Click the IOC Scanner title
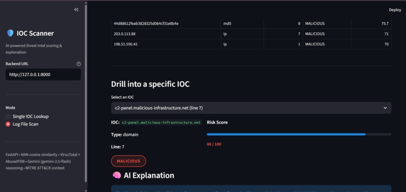Screen dimensions: 406x192 tap(35, 33)
